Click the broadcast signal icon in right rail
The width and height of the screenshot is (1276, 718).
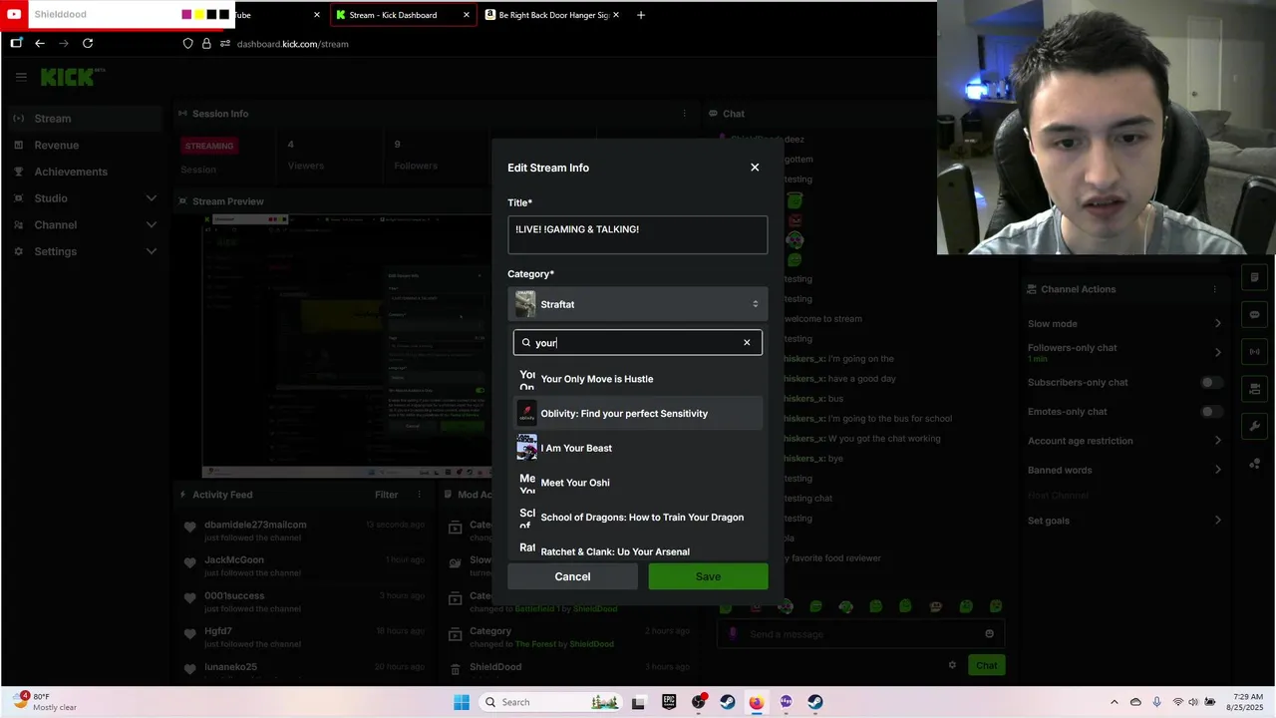tap(1255, 351)
